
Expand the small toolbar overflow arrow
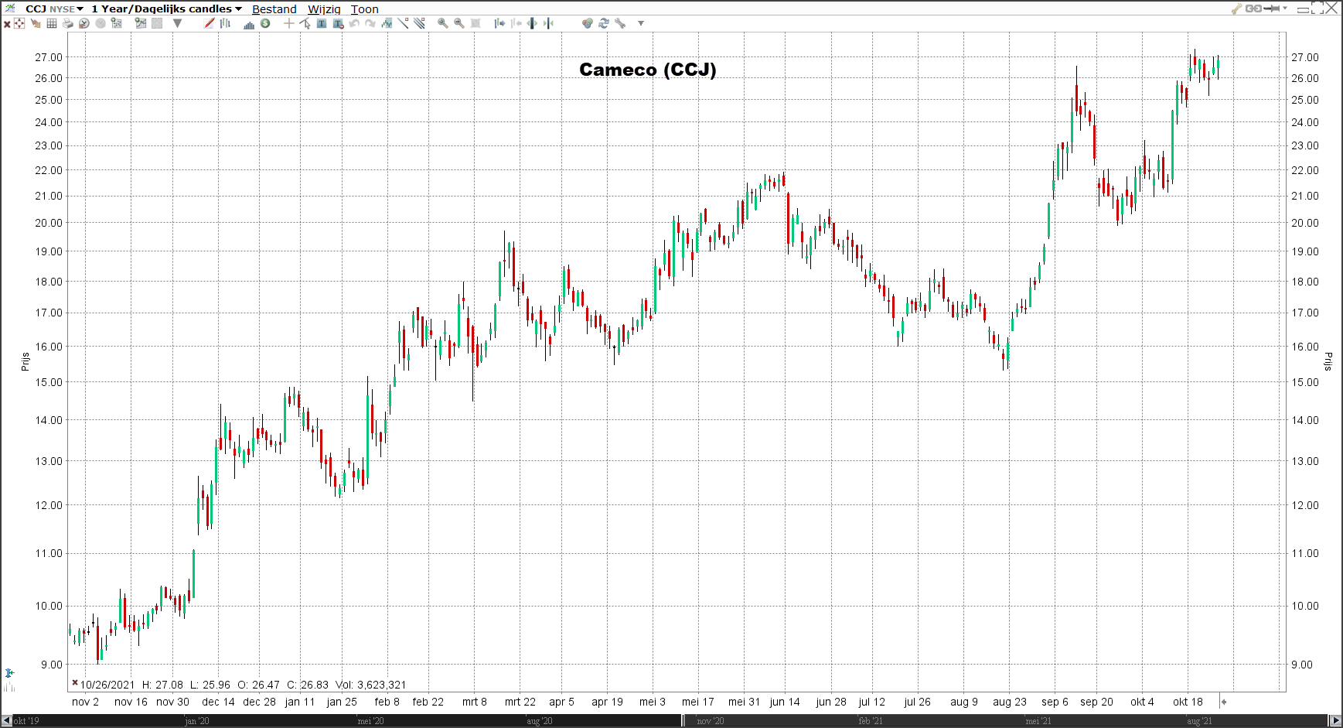[641, 23]
